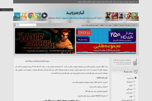This screenshot has width=152, height=101.
Task: Click the Google Chrome icon
Action: pyautogui.click(x=31, y=15)
